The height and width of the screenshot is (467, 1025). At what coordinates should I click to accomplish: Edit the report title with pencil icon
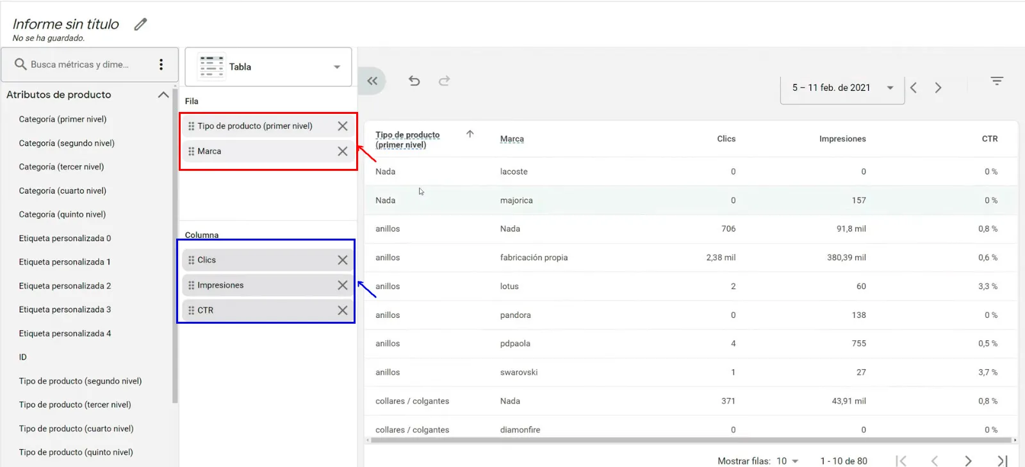click(x=140, y=24)
